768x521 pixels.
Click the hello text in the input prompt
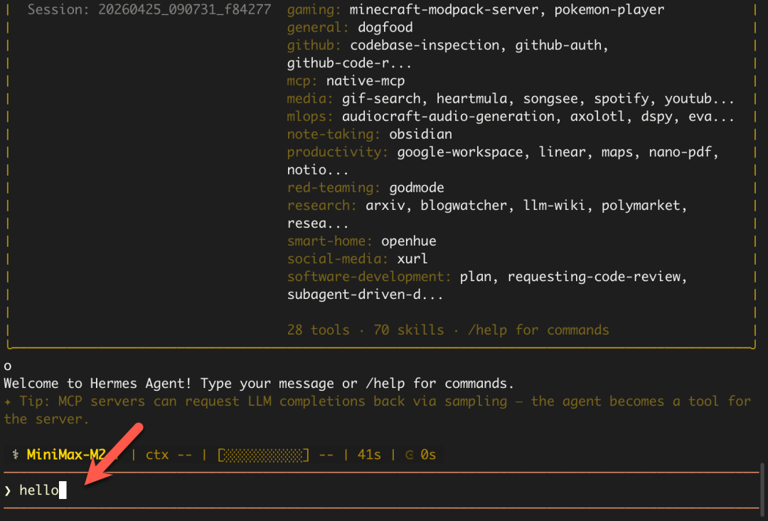coord(38,490)
